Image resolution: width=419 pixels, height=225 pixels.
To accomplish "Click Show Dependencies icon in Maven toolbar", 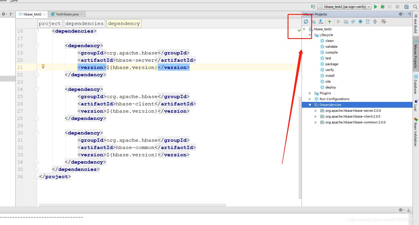I will tap(368, 22).
